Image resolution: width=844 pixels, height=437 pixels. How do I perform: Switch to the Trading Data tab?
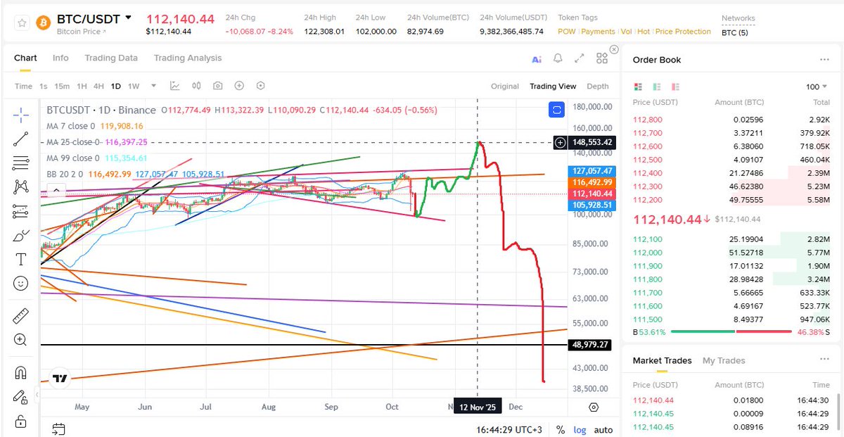(x=110, y=58)
